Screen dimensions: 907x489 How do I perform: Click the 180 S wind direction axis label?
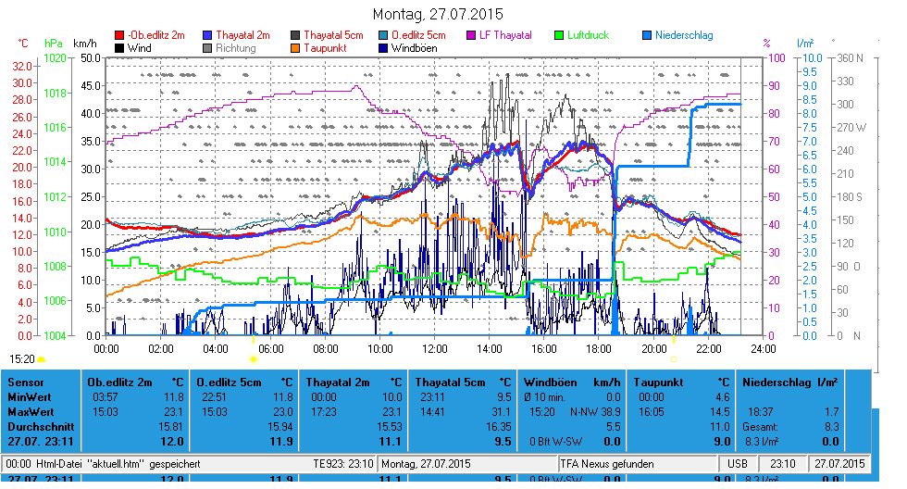click(x=850, y=196)
